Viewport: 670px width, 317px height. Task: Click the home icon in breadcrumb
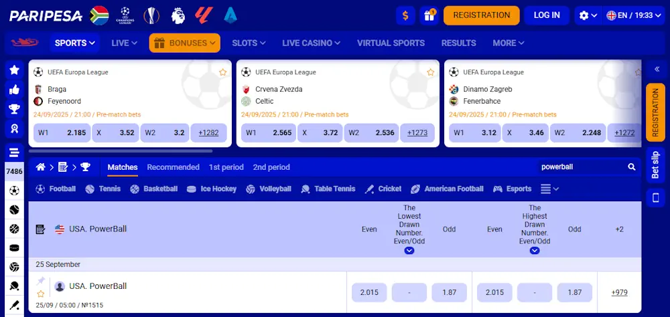tap(41, 167)
